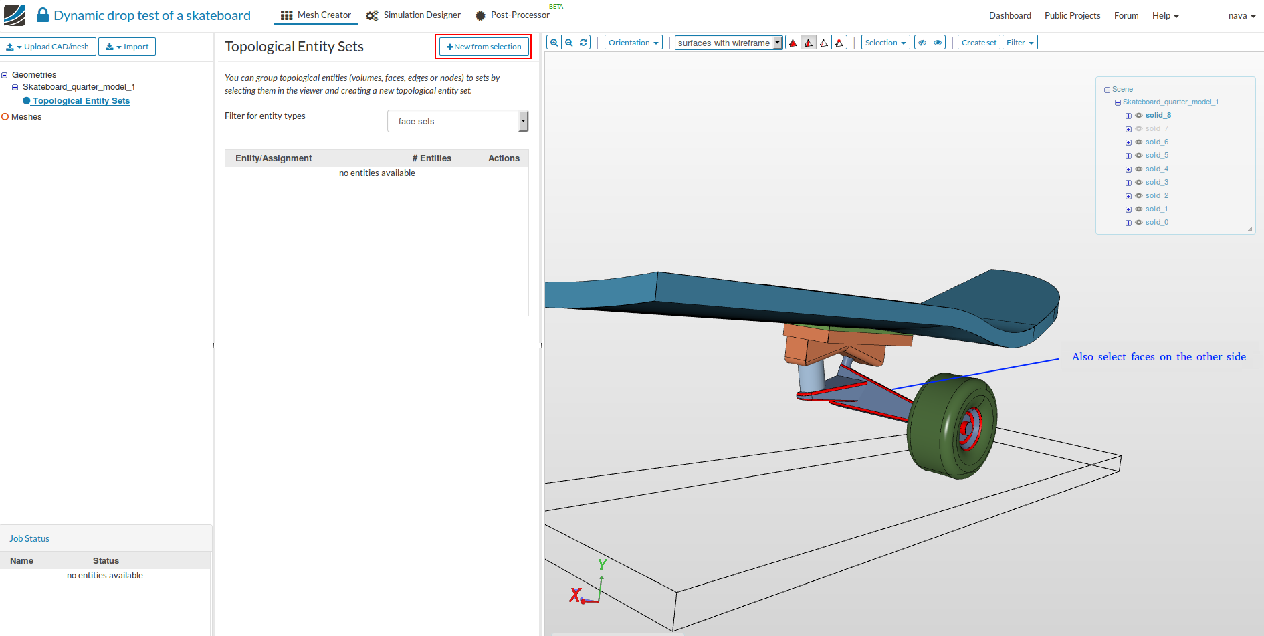Open the surfaces with wireframe display dropdown
This screenshot has height=636, width=1264.
point(728,42)
